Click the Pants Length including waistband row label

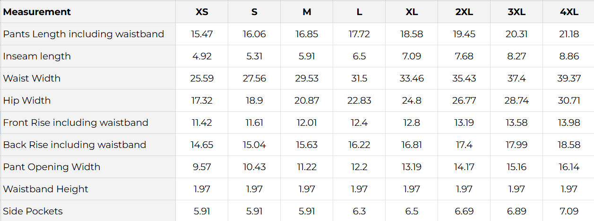tap(84, 34)
